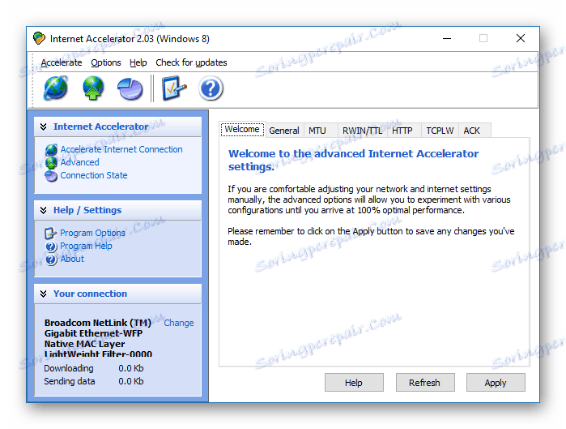Image resolution: width=566 pixels, height=429 pixels.
Task: Open Program Options checklist toolbar icon
Action: [x=174, y=88]
